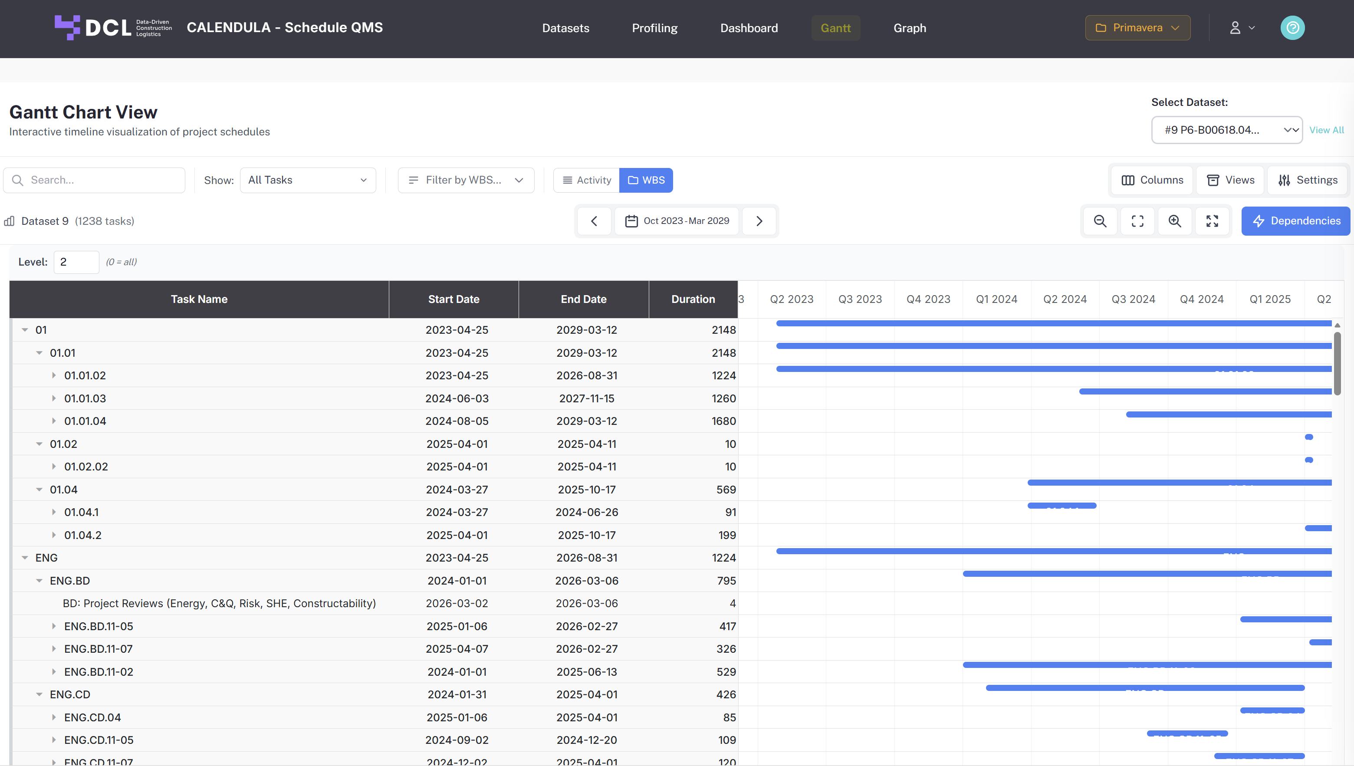The image size is (1354, 766).
Task: Click the fullscreen expand arrows icon
Action: 1212,221
